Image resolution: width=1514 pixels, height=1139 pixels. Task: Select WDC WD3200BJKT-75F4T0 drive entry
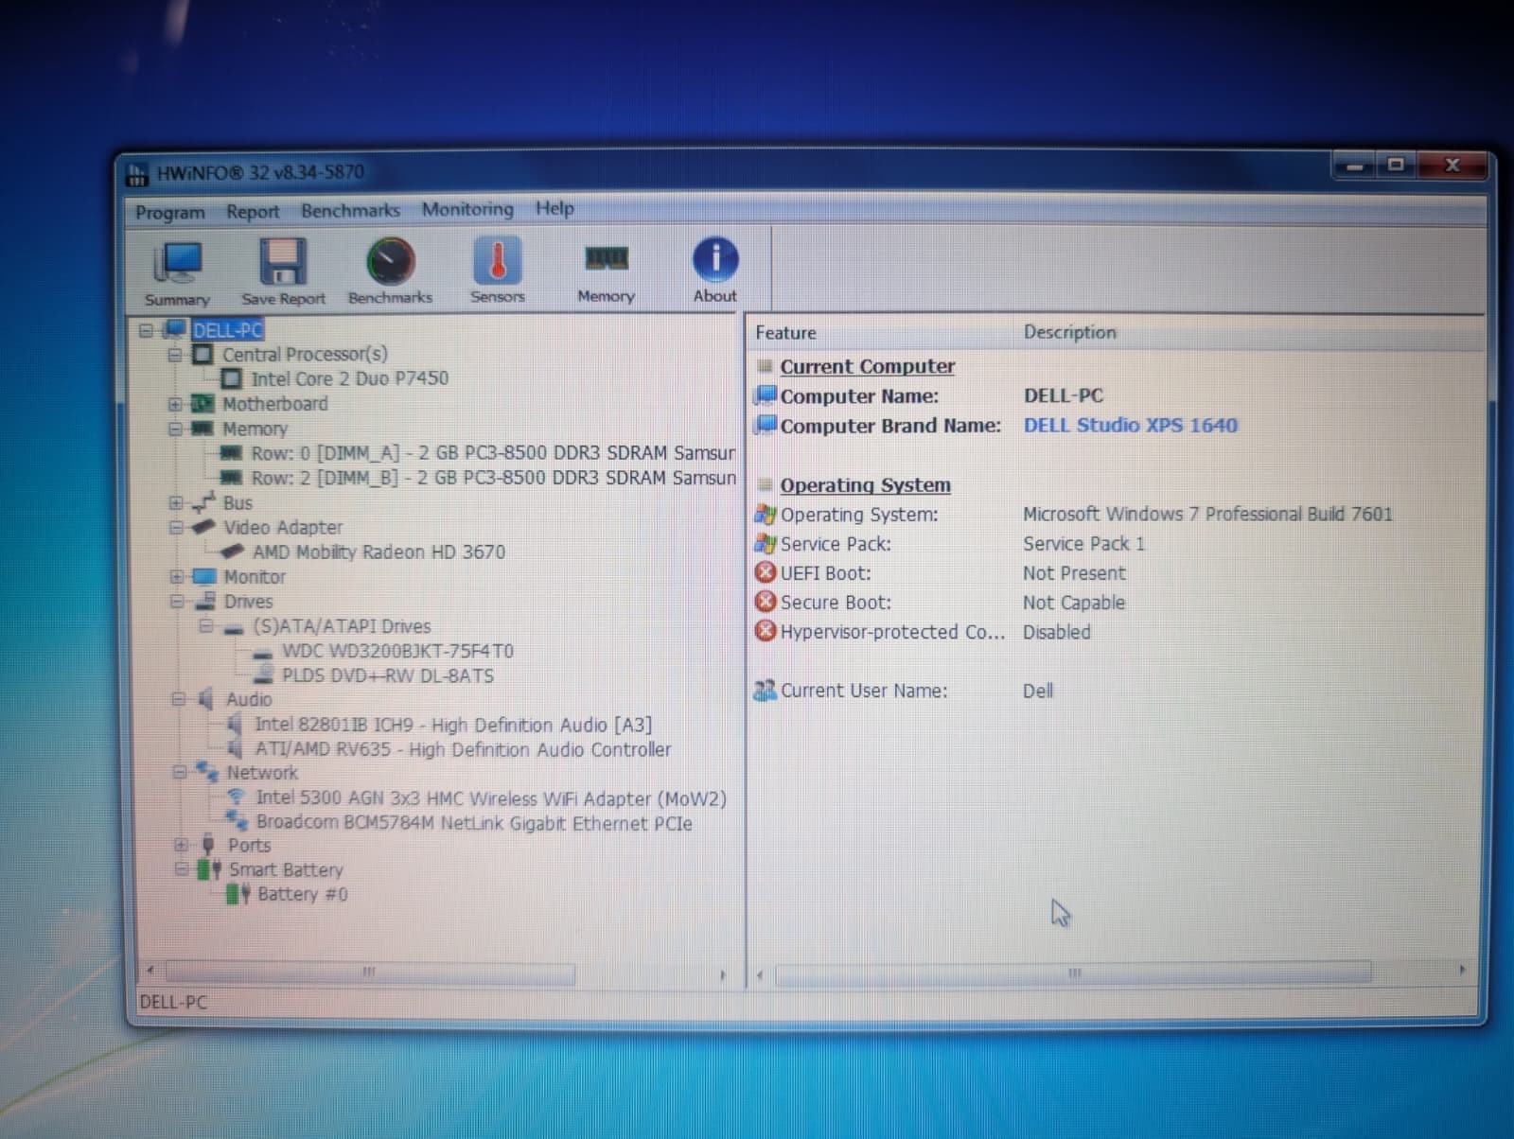click(397, 651)
